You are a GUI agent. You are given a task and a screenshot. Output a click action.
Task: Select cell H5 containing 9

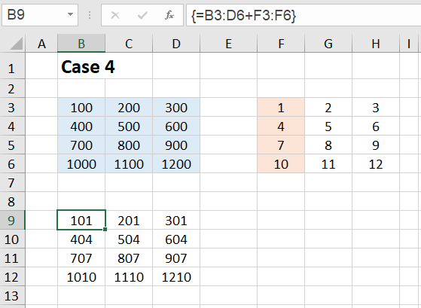[376, 145]
